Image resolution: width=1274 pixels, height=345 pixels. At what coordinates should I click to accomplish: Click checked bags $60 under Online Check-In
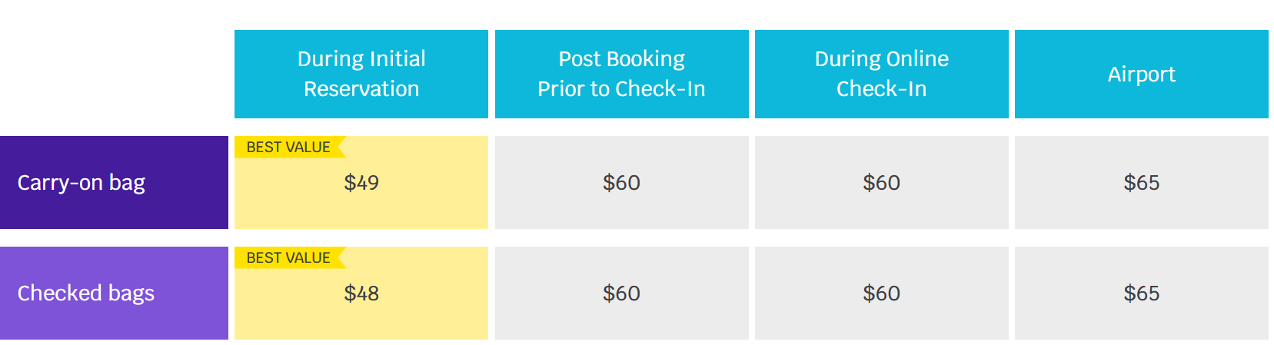pos(882,294)
